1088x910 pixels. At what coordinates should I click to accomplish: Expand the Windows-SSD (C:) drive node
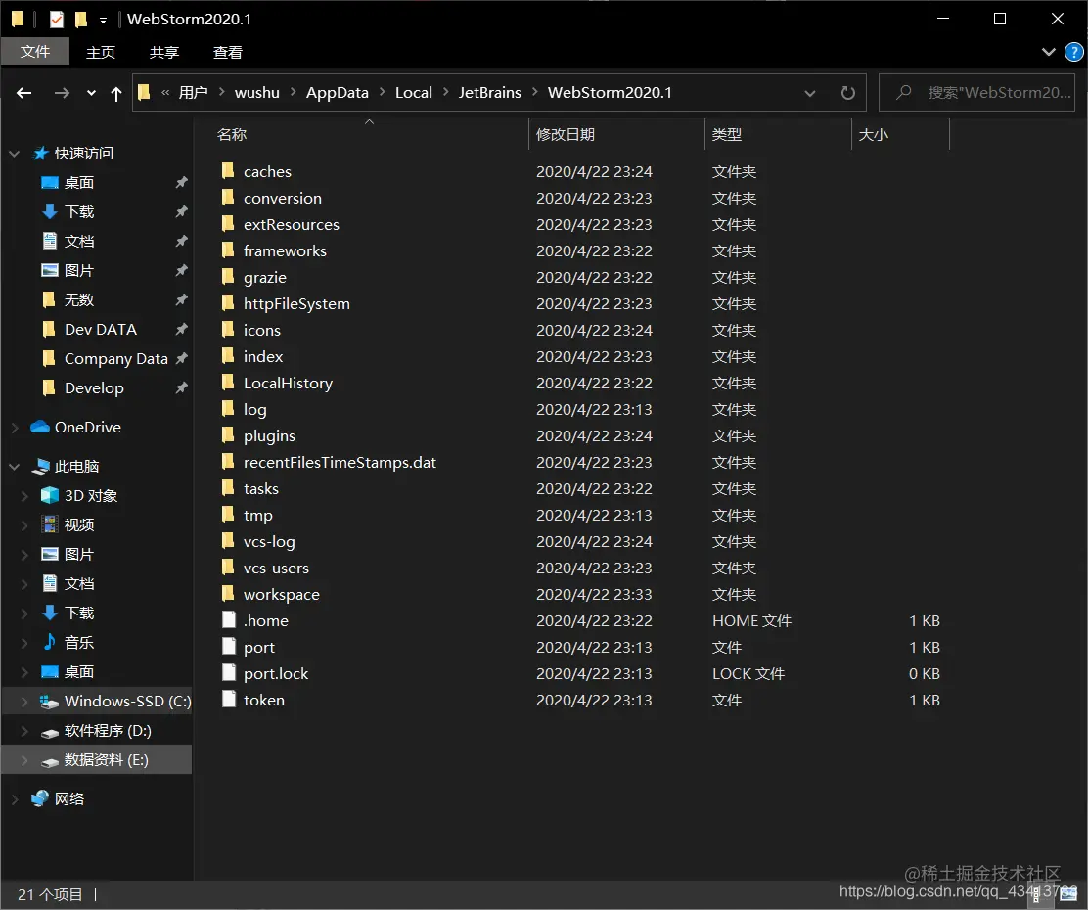coord(24,702)
